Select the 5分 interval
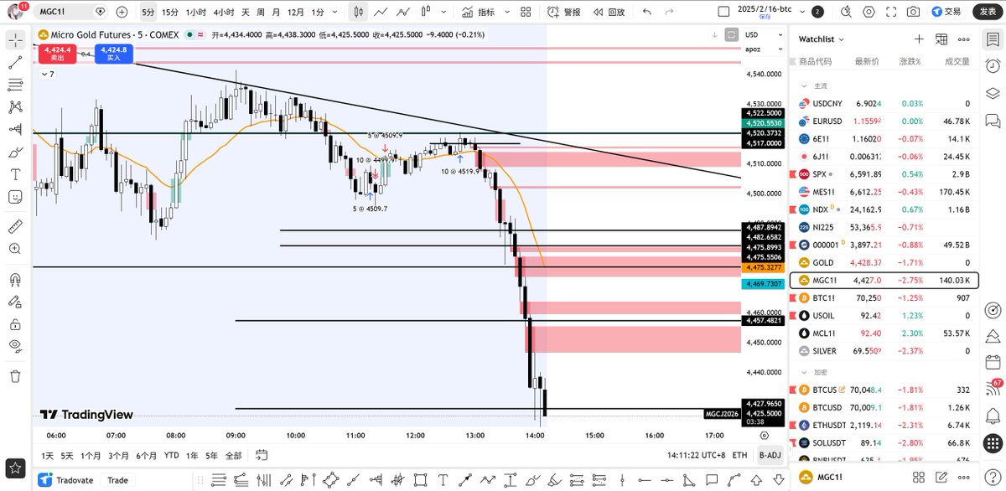 pos(148,12)
